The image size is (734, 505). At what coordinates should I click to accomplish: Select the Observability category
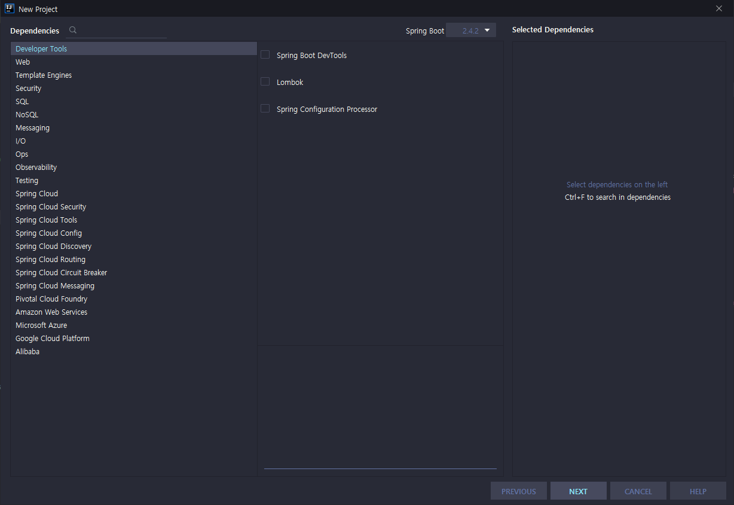click(x=134, y=168)
